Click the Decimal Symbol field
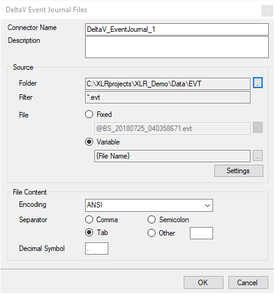 pyautogui.click(x=97, y=248)
